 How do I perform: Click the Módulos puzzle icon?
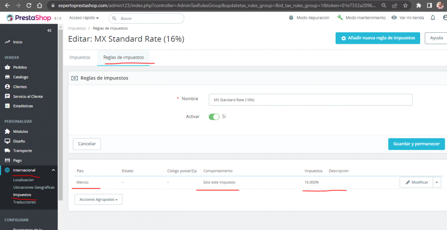pyautogui.click(x=8, y=132)
